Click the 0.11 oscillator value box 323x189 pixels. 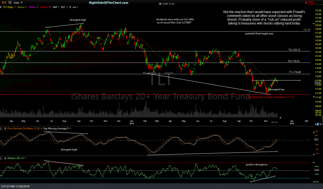[316, 139]
